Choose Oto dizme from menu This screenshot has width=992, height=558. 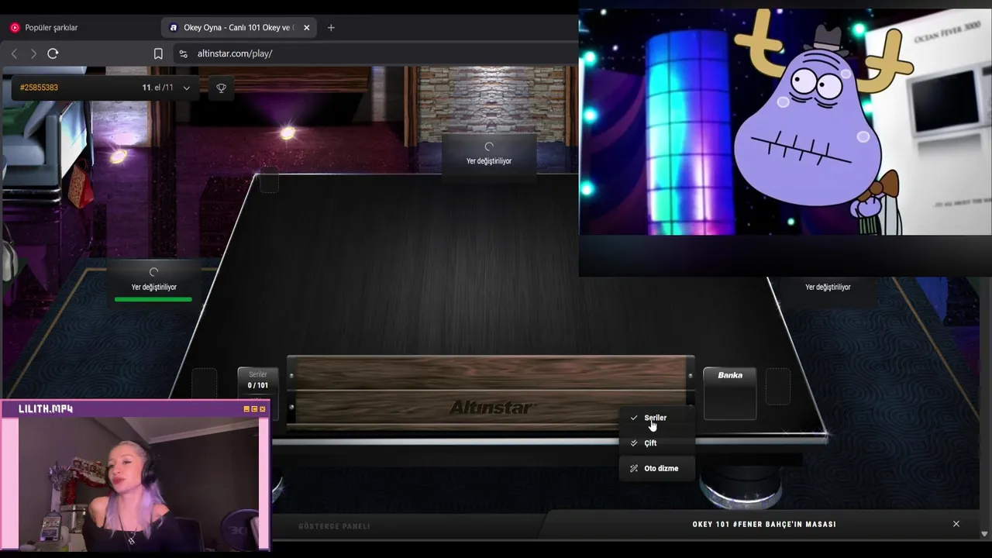point(656,468)
